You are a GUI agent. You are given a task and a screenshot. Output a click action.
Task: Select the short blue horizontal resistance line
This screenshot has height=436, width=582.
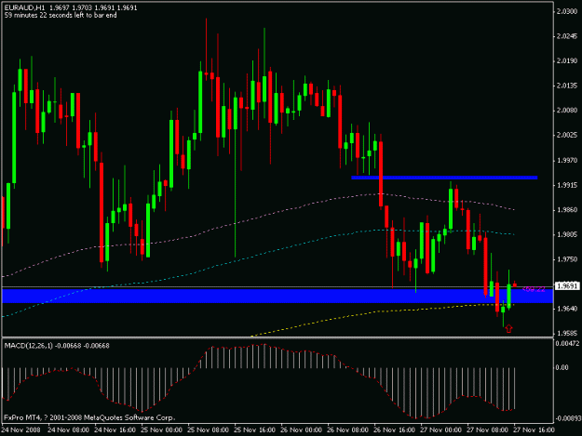tap(444, 178)
